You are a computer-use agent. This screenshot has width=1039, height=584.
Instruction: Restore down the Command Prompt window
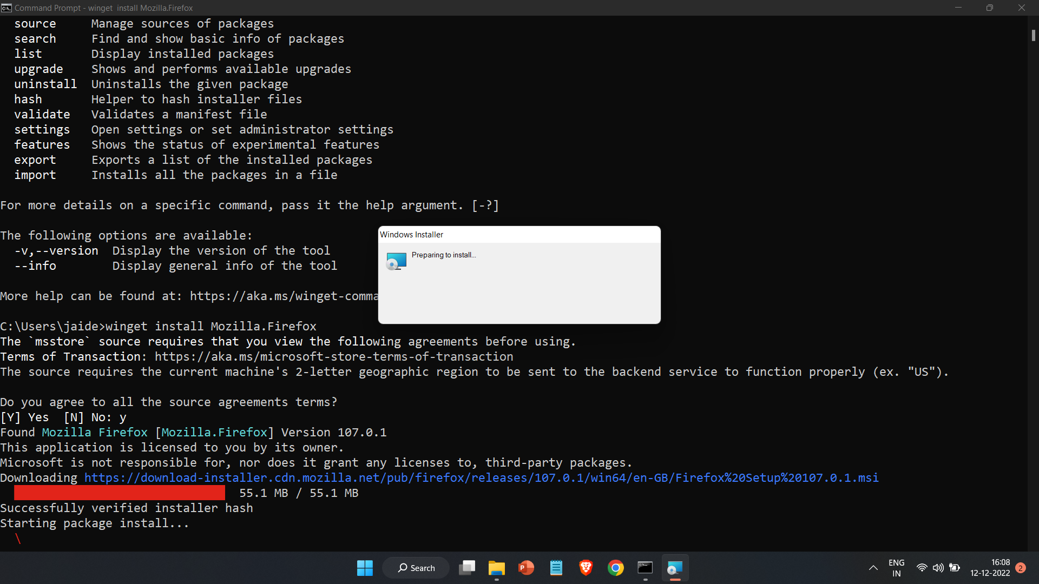coord(990,8)
